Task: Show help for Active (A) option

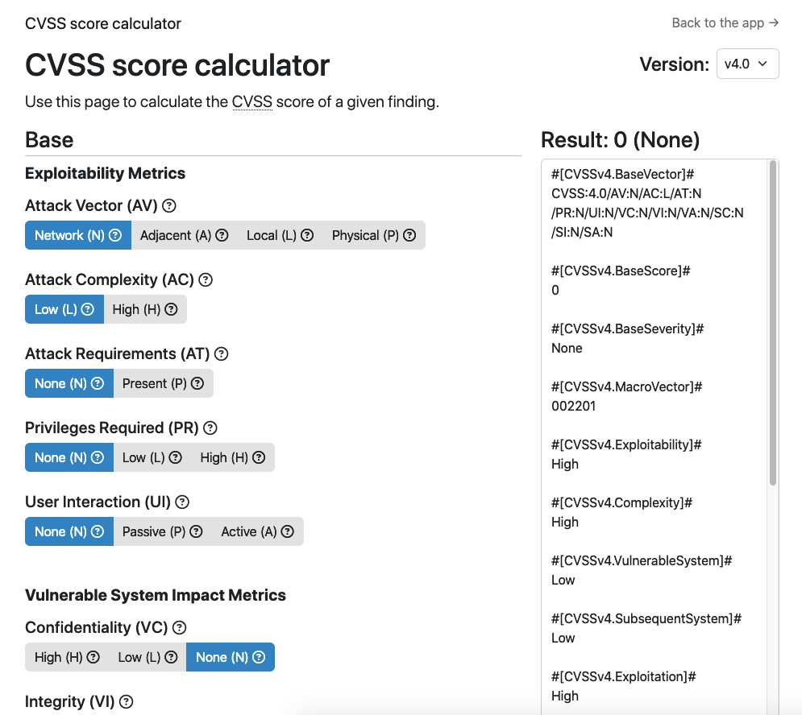Action: click(288, 531)
